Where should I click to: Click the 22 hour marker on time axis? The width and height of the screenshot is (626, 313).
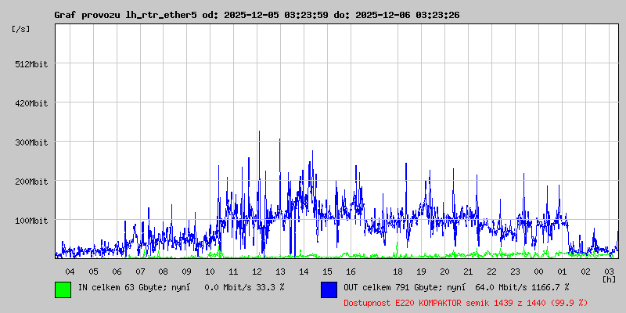click(491, 271)
